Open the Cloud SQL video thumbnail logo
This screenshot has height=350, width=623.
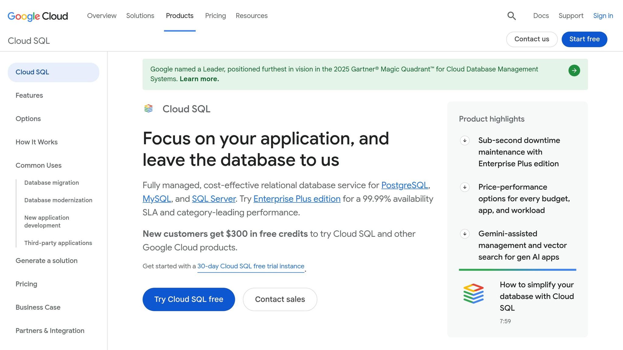coord(473,293)
